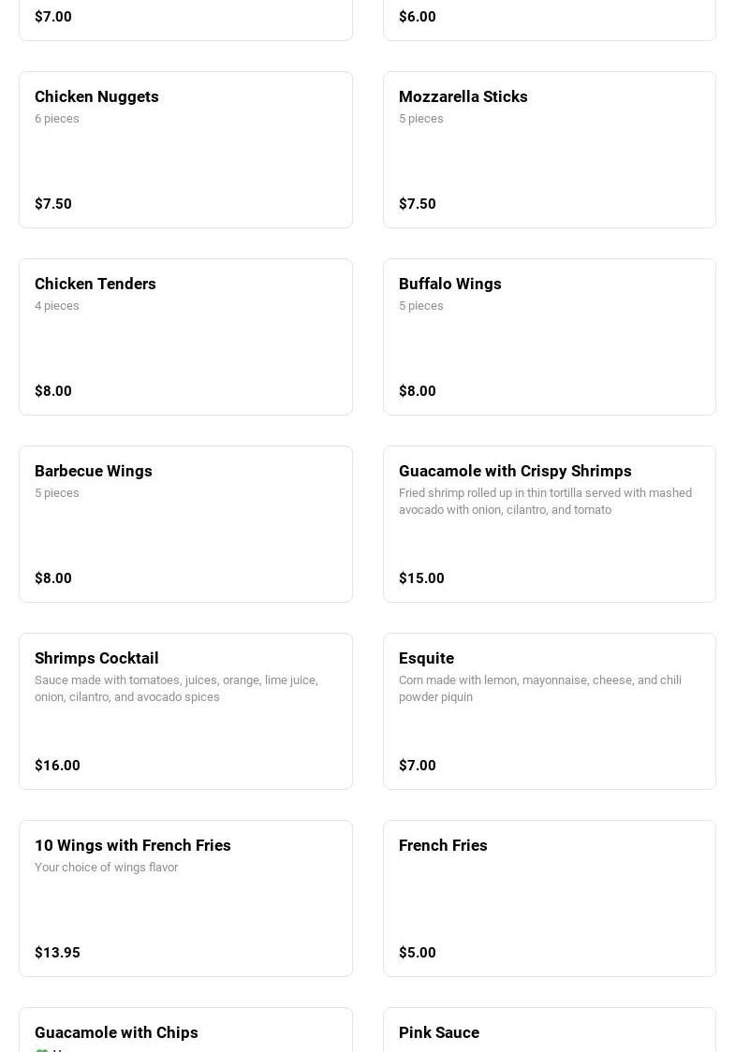Open Guacamole with Chips item
Screen dimensions: 735x1052
[x=185, y=1030]
